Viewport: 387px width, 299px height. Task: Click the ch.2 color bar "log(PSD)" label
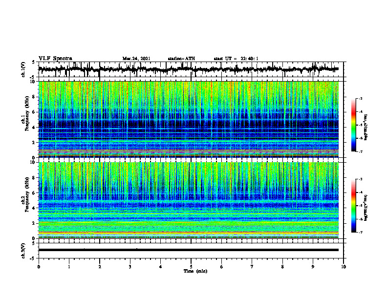click(x=366, y=208)
